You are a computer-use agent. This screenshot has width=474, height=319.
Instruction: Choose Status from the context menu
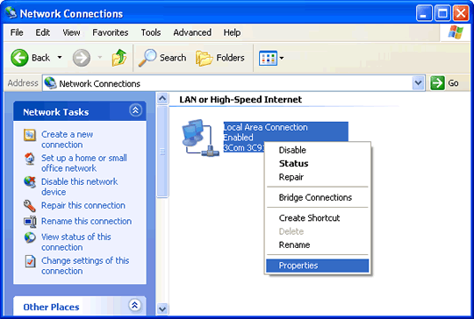tap(317, 164)
